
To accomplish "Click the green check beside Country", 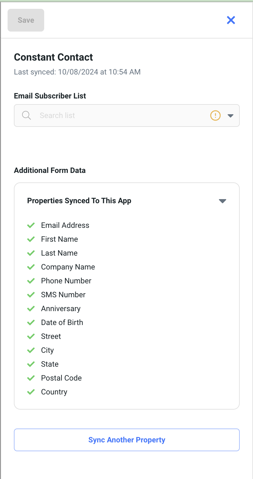I will [x=31, y=392].
